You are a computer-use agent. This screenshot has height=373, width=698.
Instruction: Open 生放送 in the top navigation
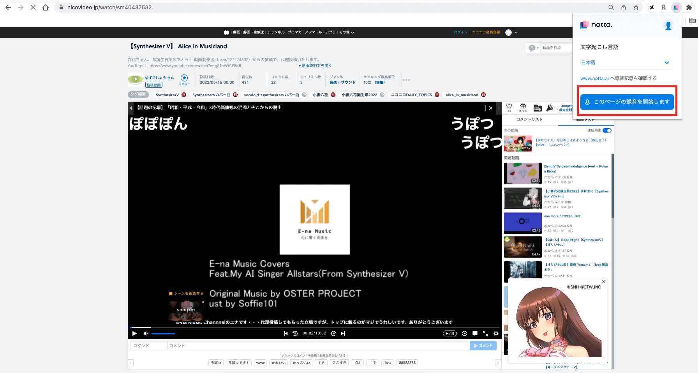[x=259, y=32]
